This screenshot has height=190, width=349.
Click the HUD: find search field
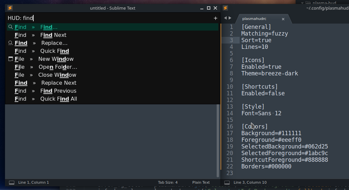pos(109,18)
